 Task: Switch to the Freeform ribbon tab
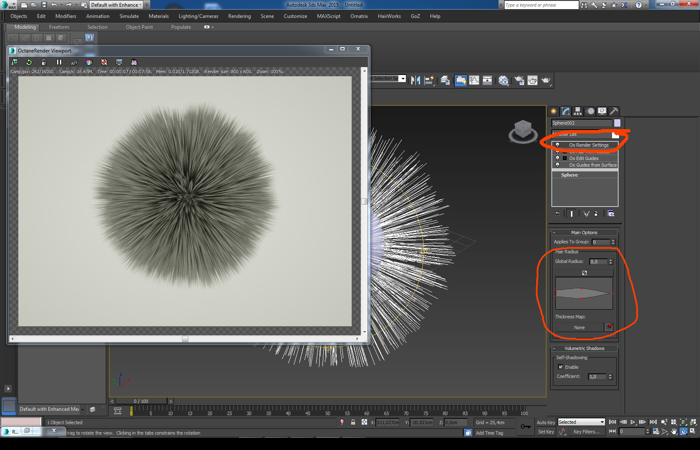(x=59, y=27)
